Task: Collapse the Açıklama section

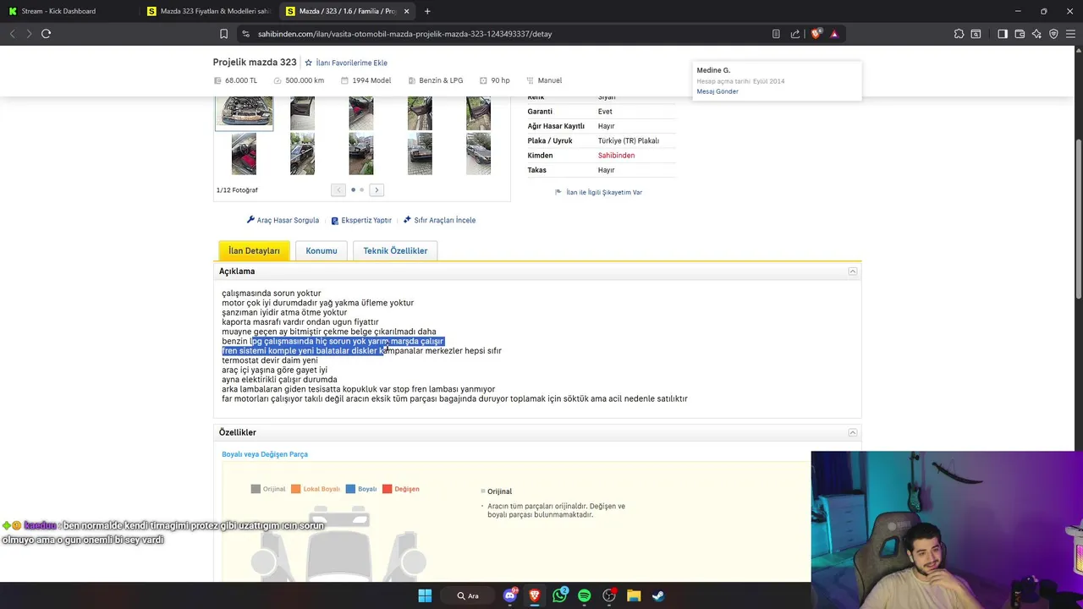Action: click(853, 272)
